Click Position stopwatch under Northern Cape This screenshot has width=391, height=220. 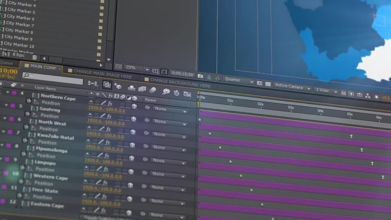pos(29,101)
